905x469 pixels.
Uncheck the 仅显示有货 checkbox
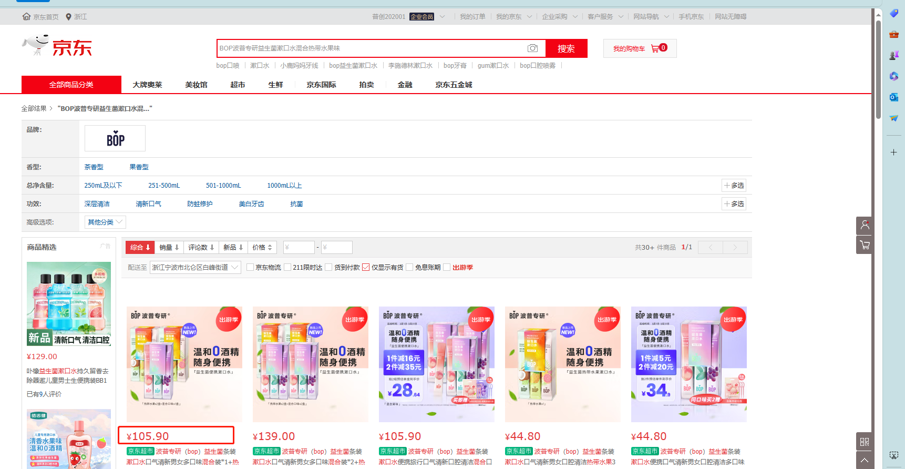pyautogui.click(x=366, y=268)
